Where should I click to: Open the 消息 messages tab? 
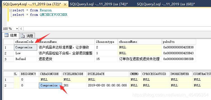click(27, 36)
